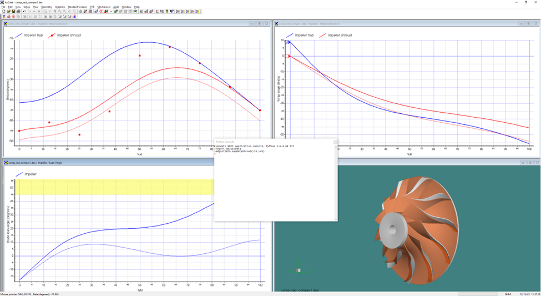Click the Impeller hub legend in Wrap angle plot
The width and height of the screenshot is (541, 296).
pos(304,35)
